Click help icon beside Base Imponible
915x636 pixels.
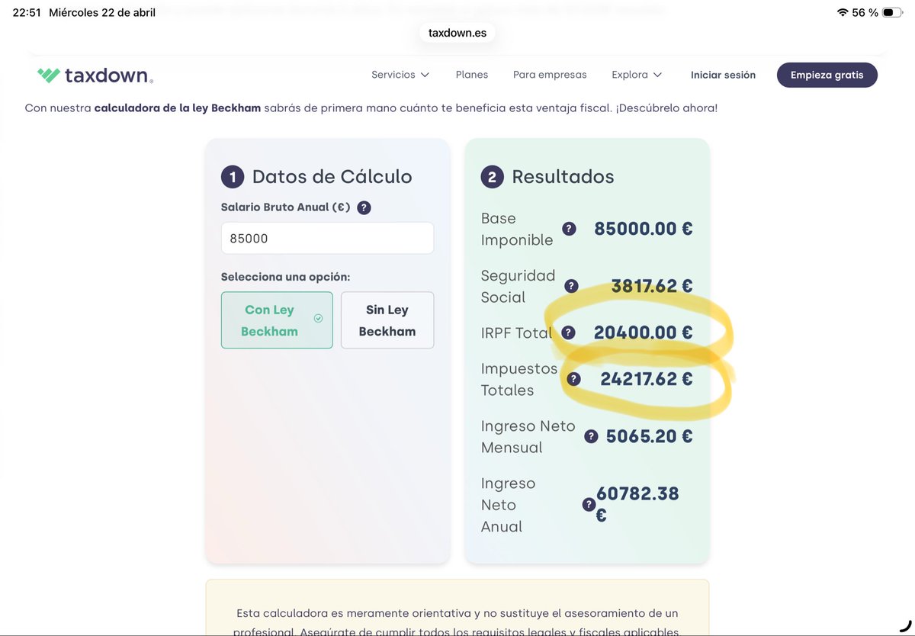coord(569,229)
